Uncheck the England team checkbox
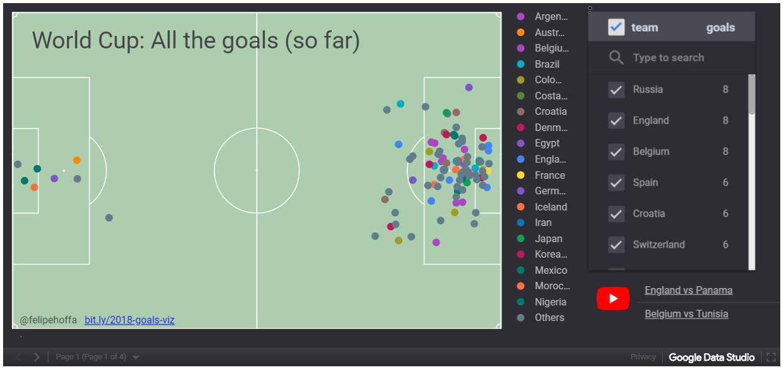 pos(616,121)
